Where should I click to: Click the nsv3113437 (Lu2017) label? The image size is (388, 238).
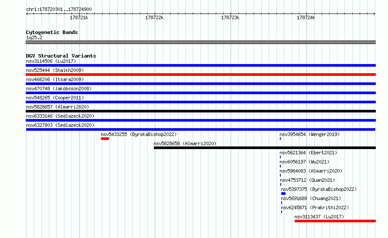tap(319, 217)
